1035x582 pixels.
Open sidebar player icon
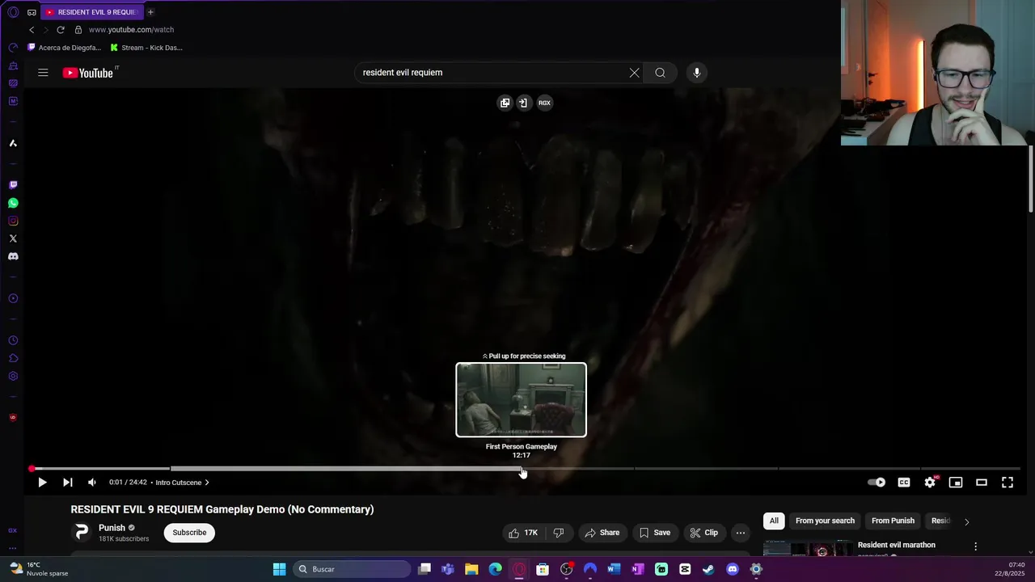13,298
